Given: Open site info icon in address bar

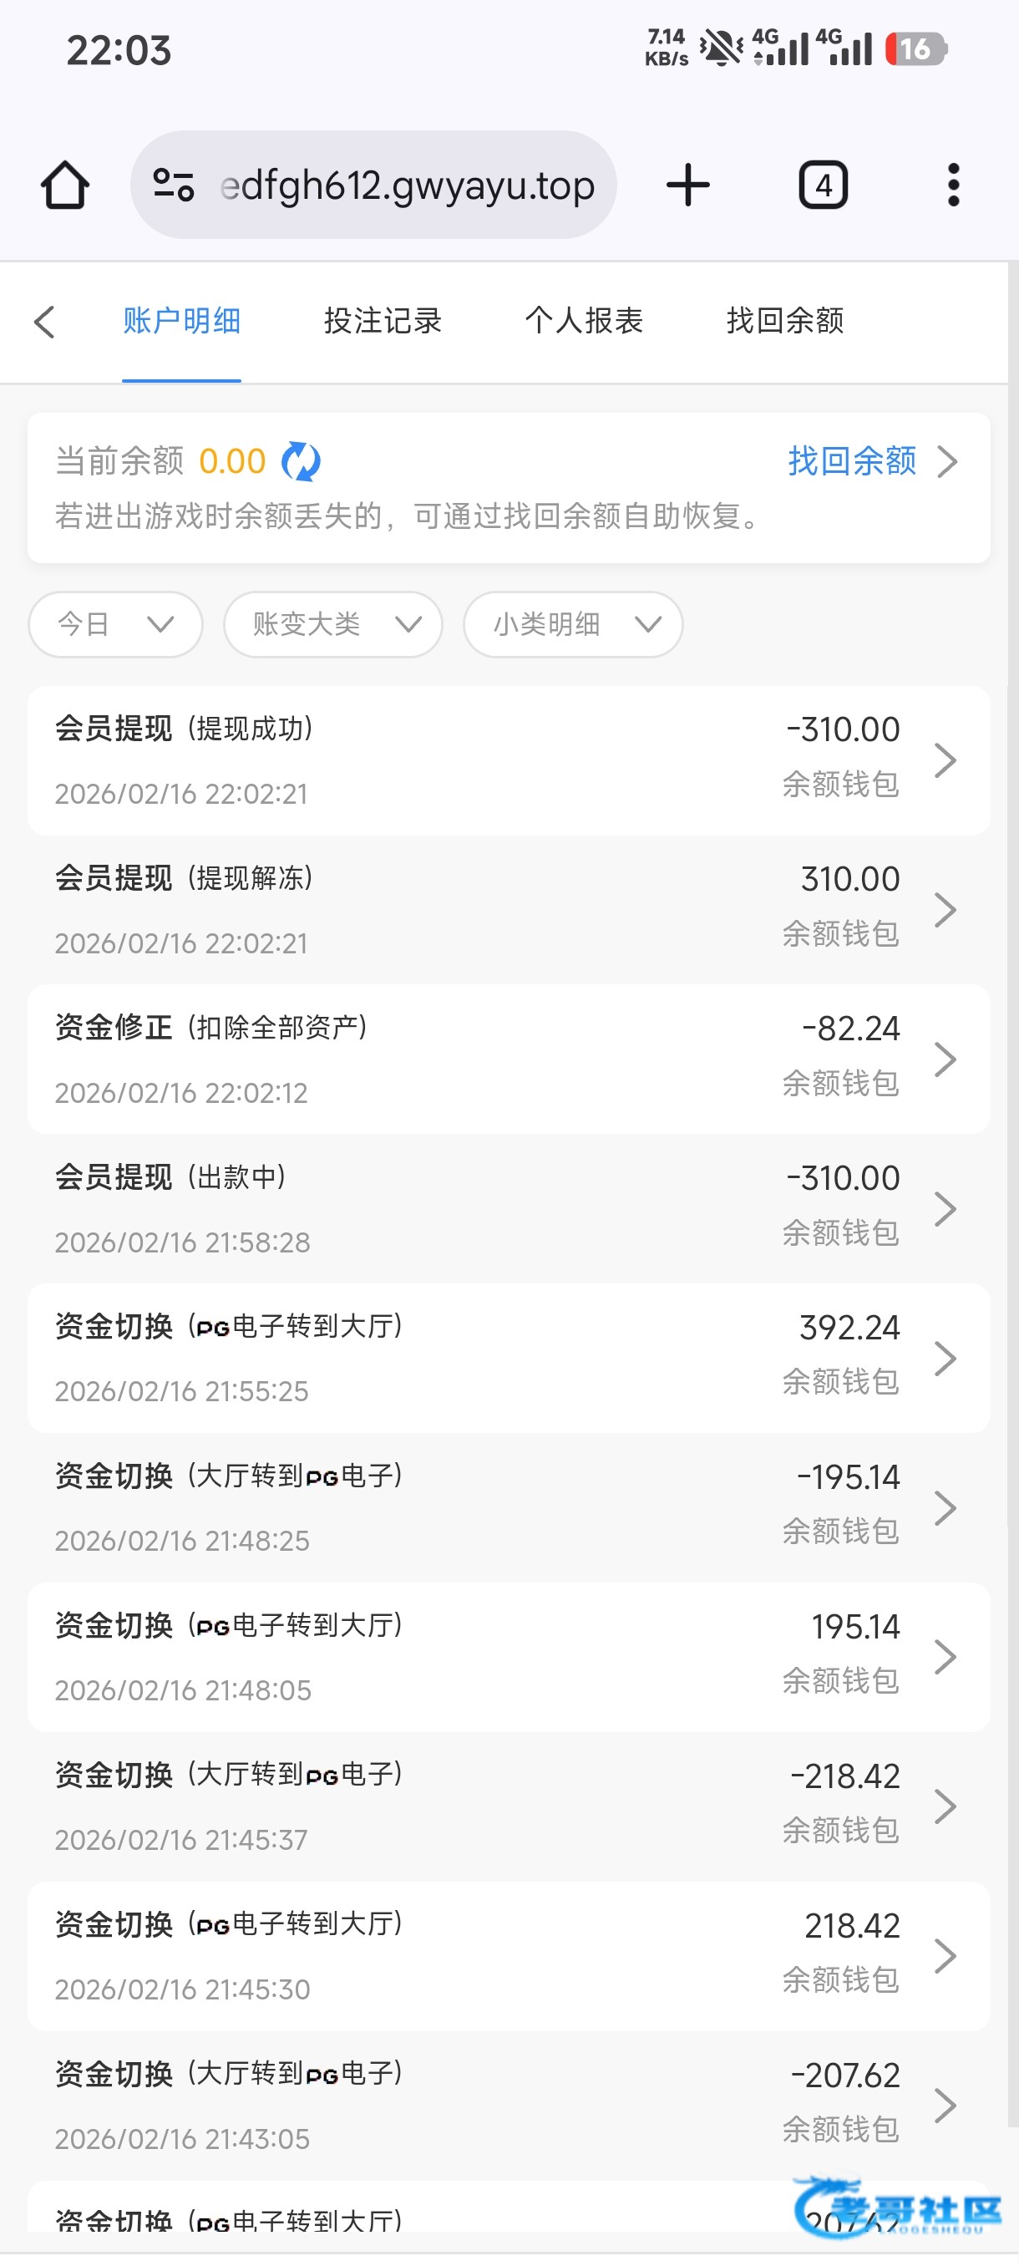Looking at the screenshot, I should [x=173, y=185].
